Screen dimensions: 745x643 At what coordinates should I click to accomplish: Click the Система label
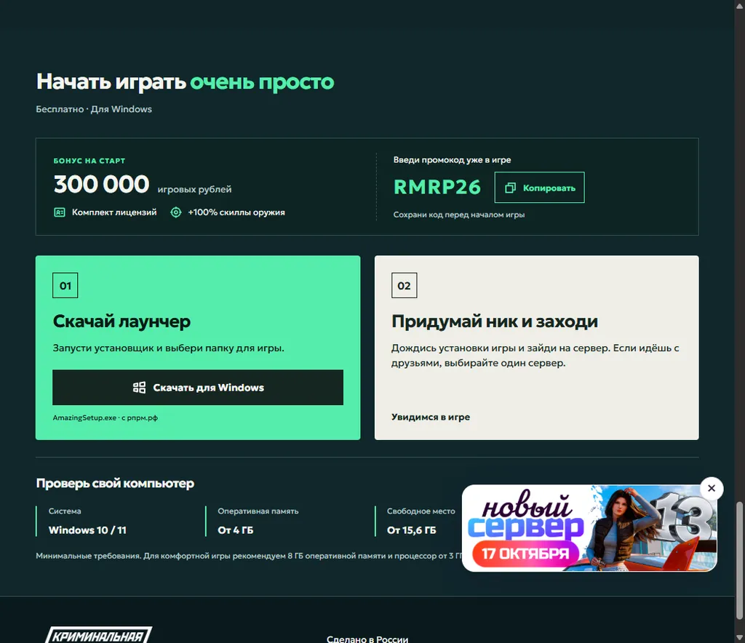65,511
